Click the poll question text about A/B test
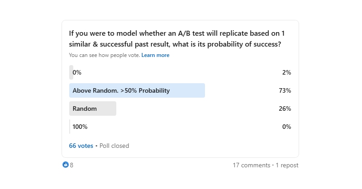The width and height of the screenshot is (362, 189). [177, 39]
